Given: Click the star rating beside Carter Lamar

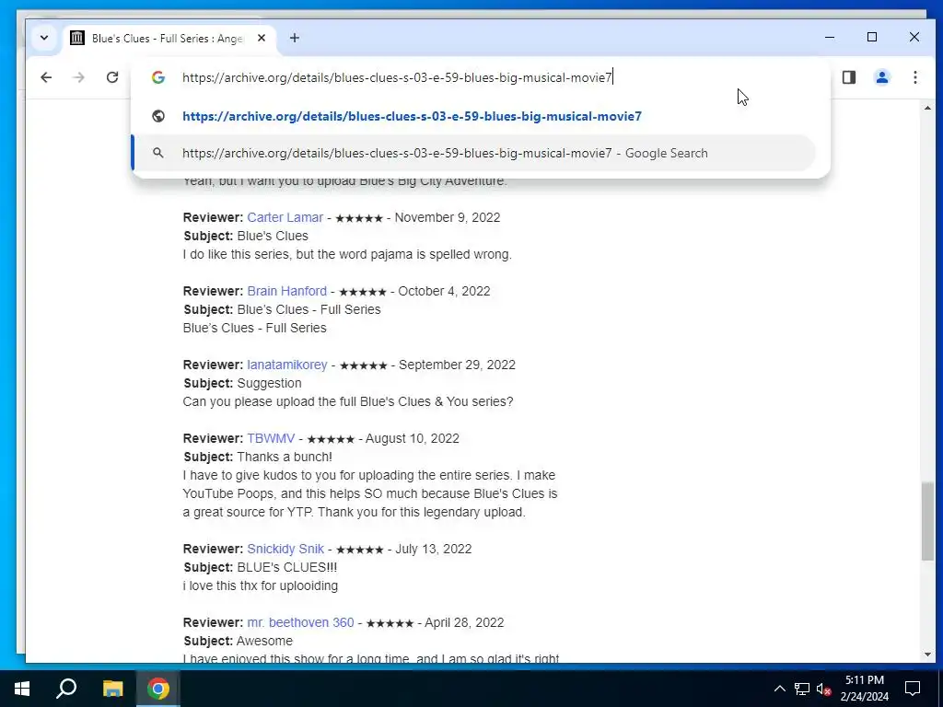Looking at the screenshot, I should (359, 218).
